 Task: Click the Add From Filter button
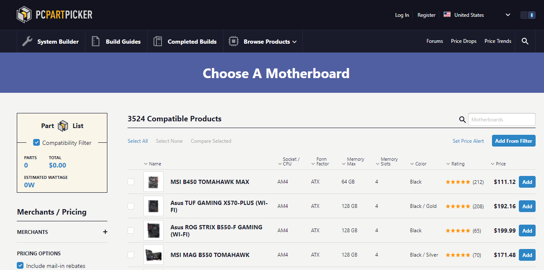[513, 141]
